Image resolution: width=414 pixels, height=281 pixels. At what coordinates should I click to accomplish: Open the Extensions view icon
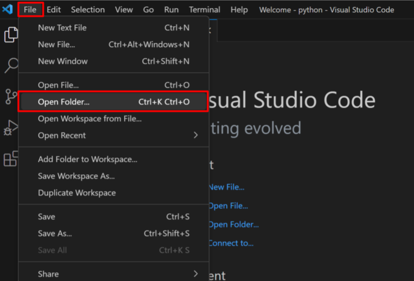(11, 159)
